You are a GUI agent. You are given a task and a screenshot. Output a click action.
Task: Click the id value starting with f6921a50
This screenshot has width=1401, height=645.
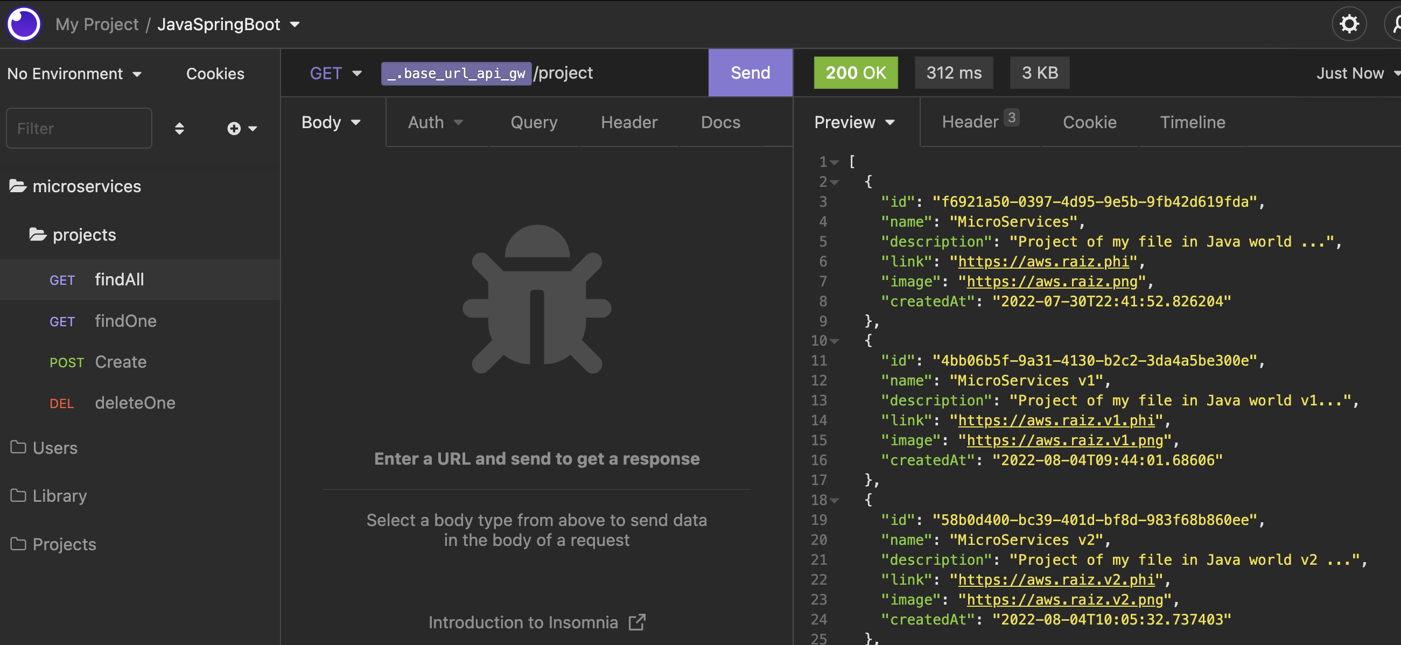pos(1095,202)
